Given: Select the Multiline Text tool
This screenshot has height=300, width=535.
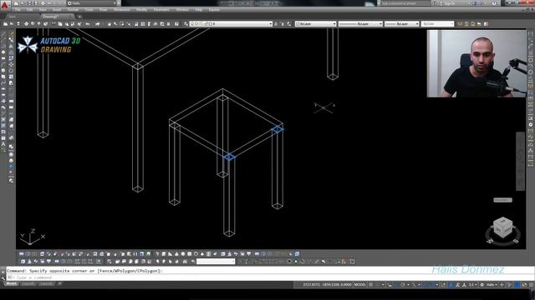Looking at the screenshot, I should (3, 144).
